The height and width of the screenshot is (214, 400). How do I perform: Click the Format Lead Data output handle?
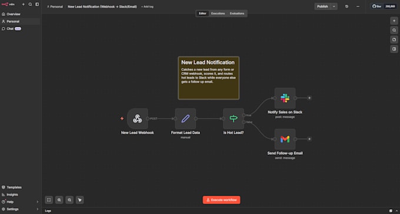(196, 118)
